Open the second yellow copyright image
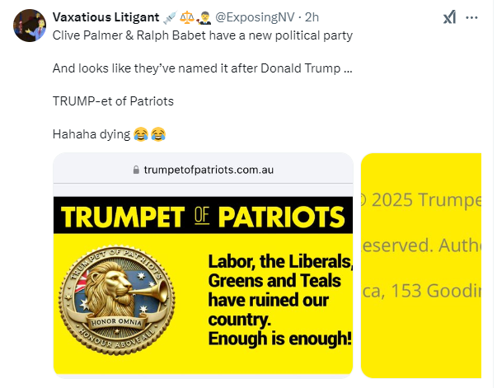This screenshot has height=388, width=497. (421, 265)
